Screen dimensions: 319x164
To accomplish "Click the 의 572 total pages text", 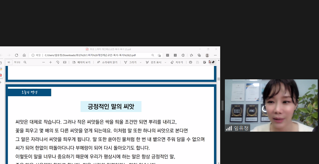I will click(x=17, y=62).
